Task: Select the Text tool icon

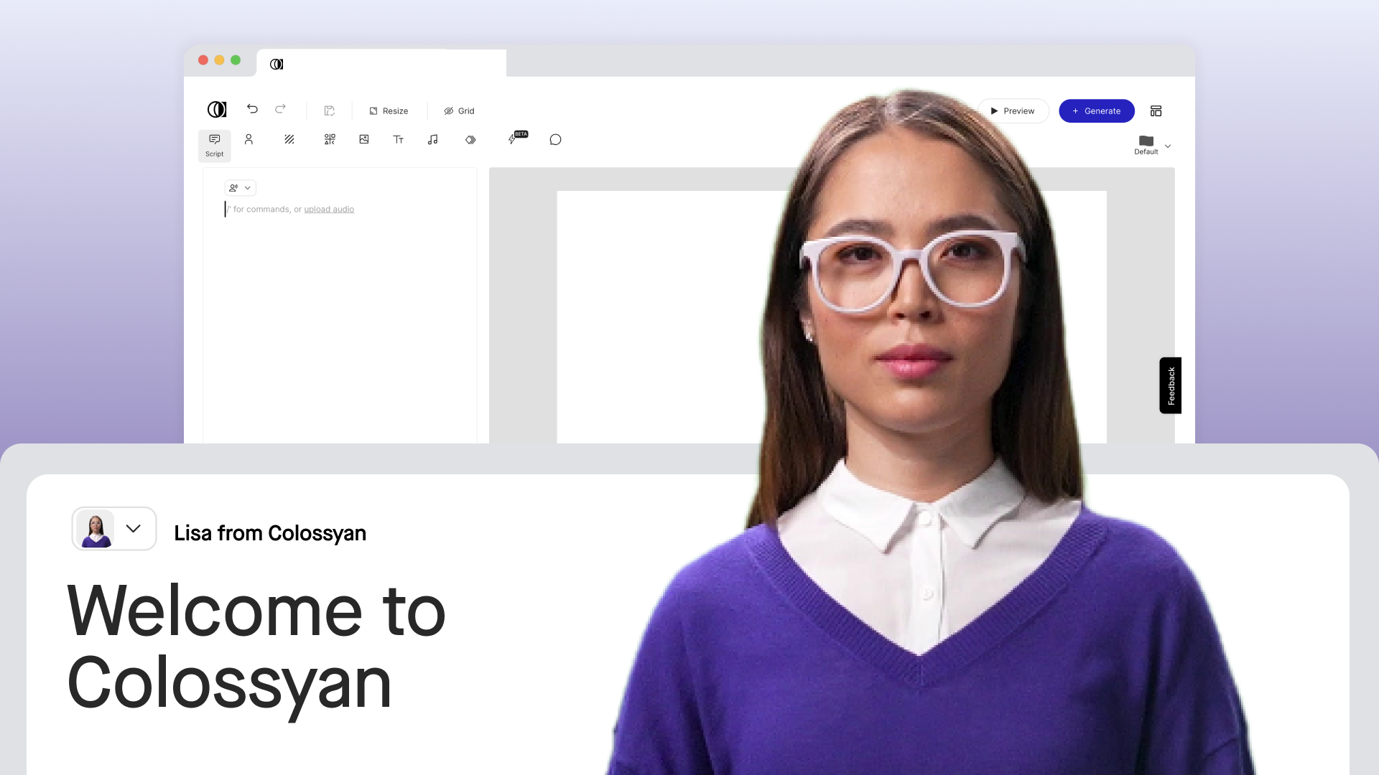Action: coord(398,139)
